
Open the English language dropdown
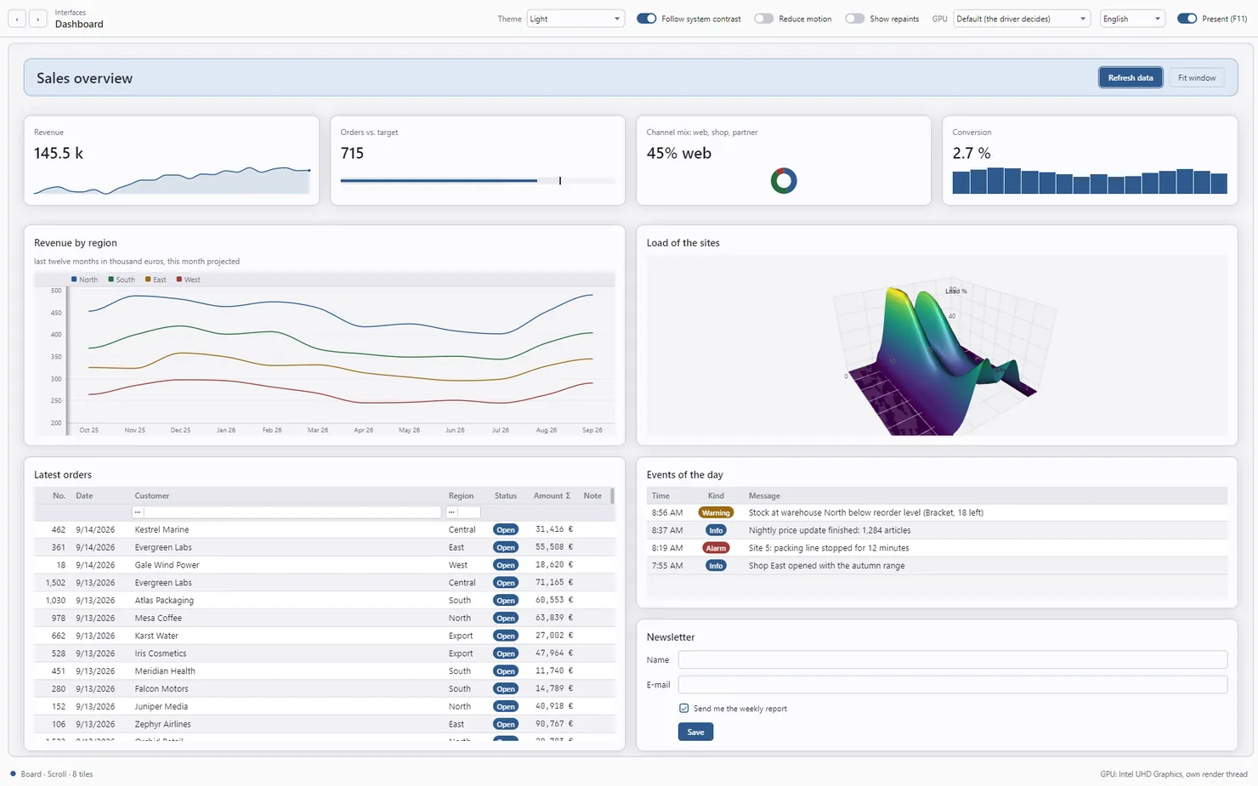point(1131,19)
